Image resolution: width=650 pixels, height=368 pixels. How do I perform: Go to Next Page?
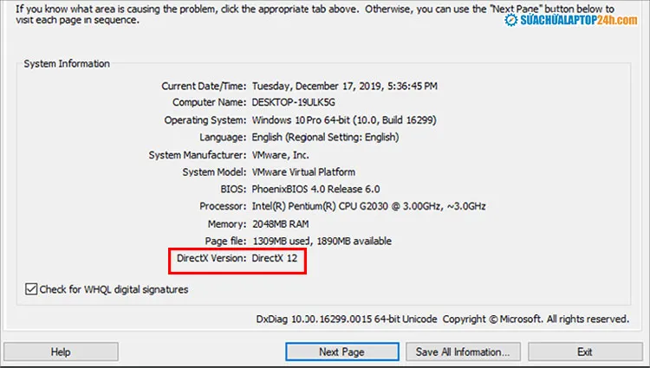(341, 352)
